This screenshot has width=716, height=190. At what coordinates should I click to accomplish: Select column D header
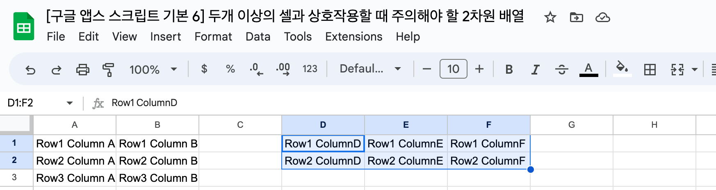pos(323,125)
